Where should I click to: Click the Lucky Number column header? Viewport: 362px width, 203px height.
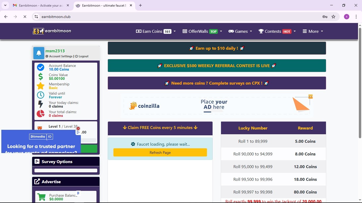tap(253, 128)
